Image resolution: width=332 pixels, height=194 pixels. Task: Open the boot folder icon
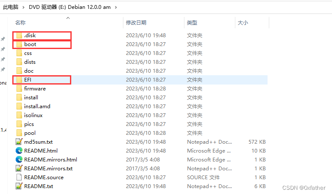point(19,44)
